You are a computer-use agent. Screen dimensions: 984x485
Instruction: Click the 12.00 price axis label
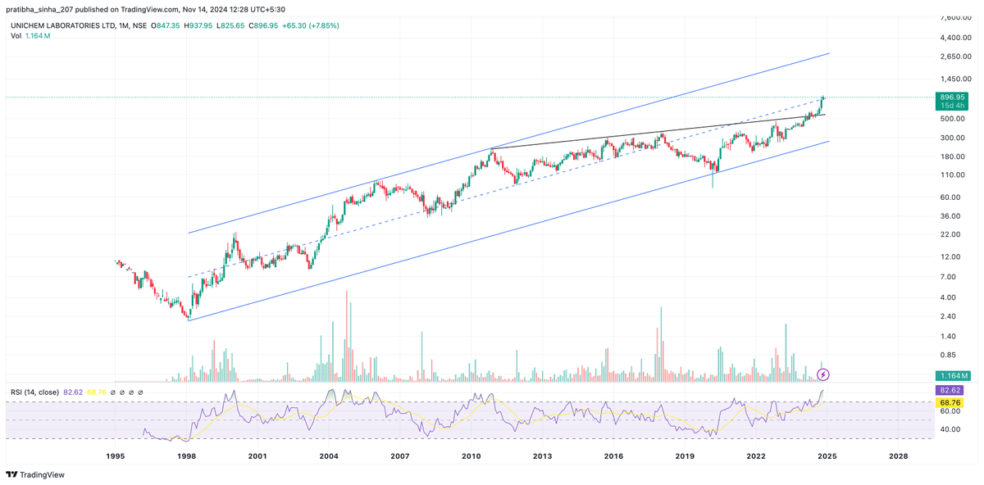click(950, 257)
